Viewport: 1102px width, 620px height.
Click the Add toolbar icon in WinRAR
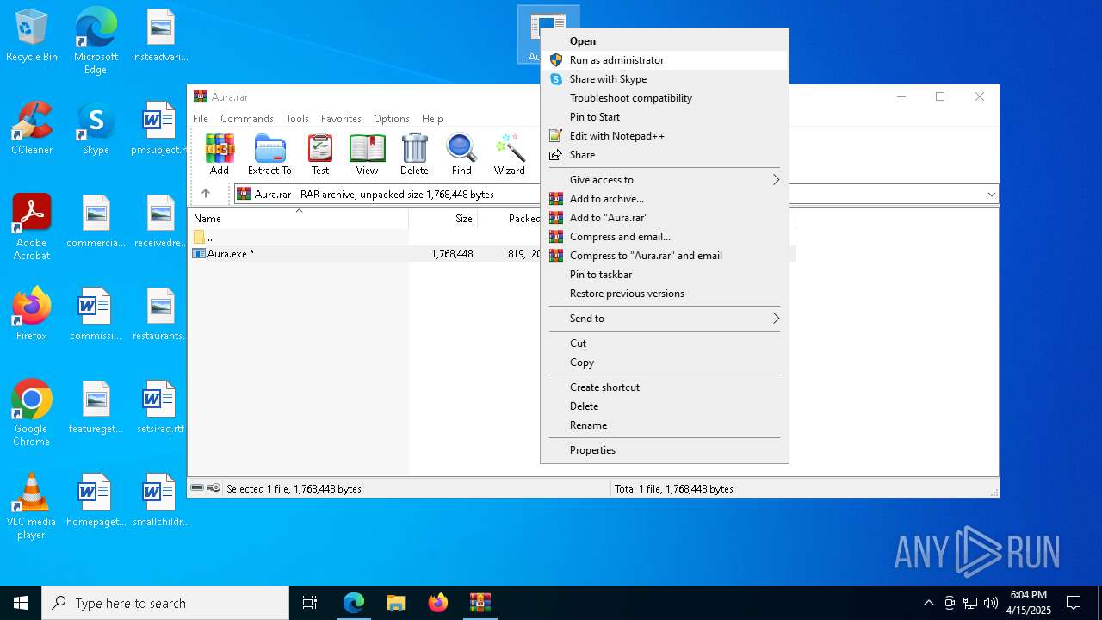coord(220,155)
